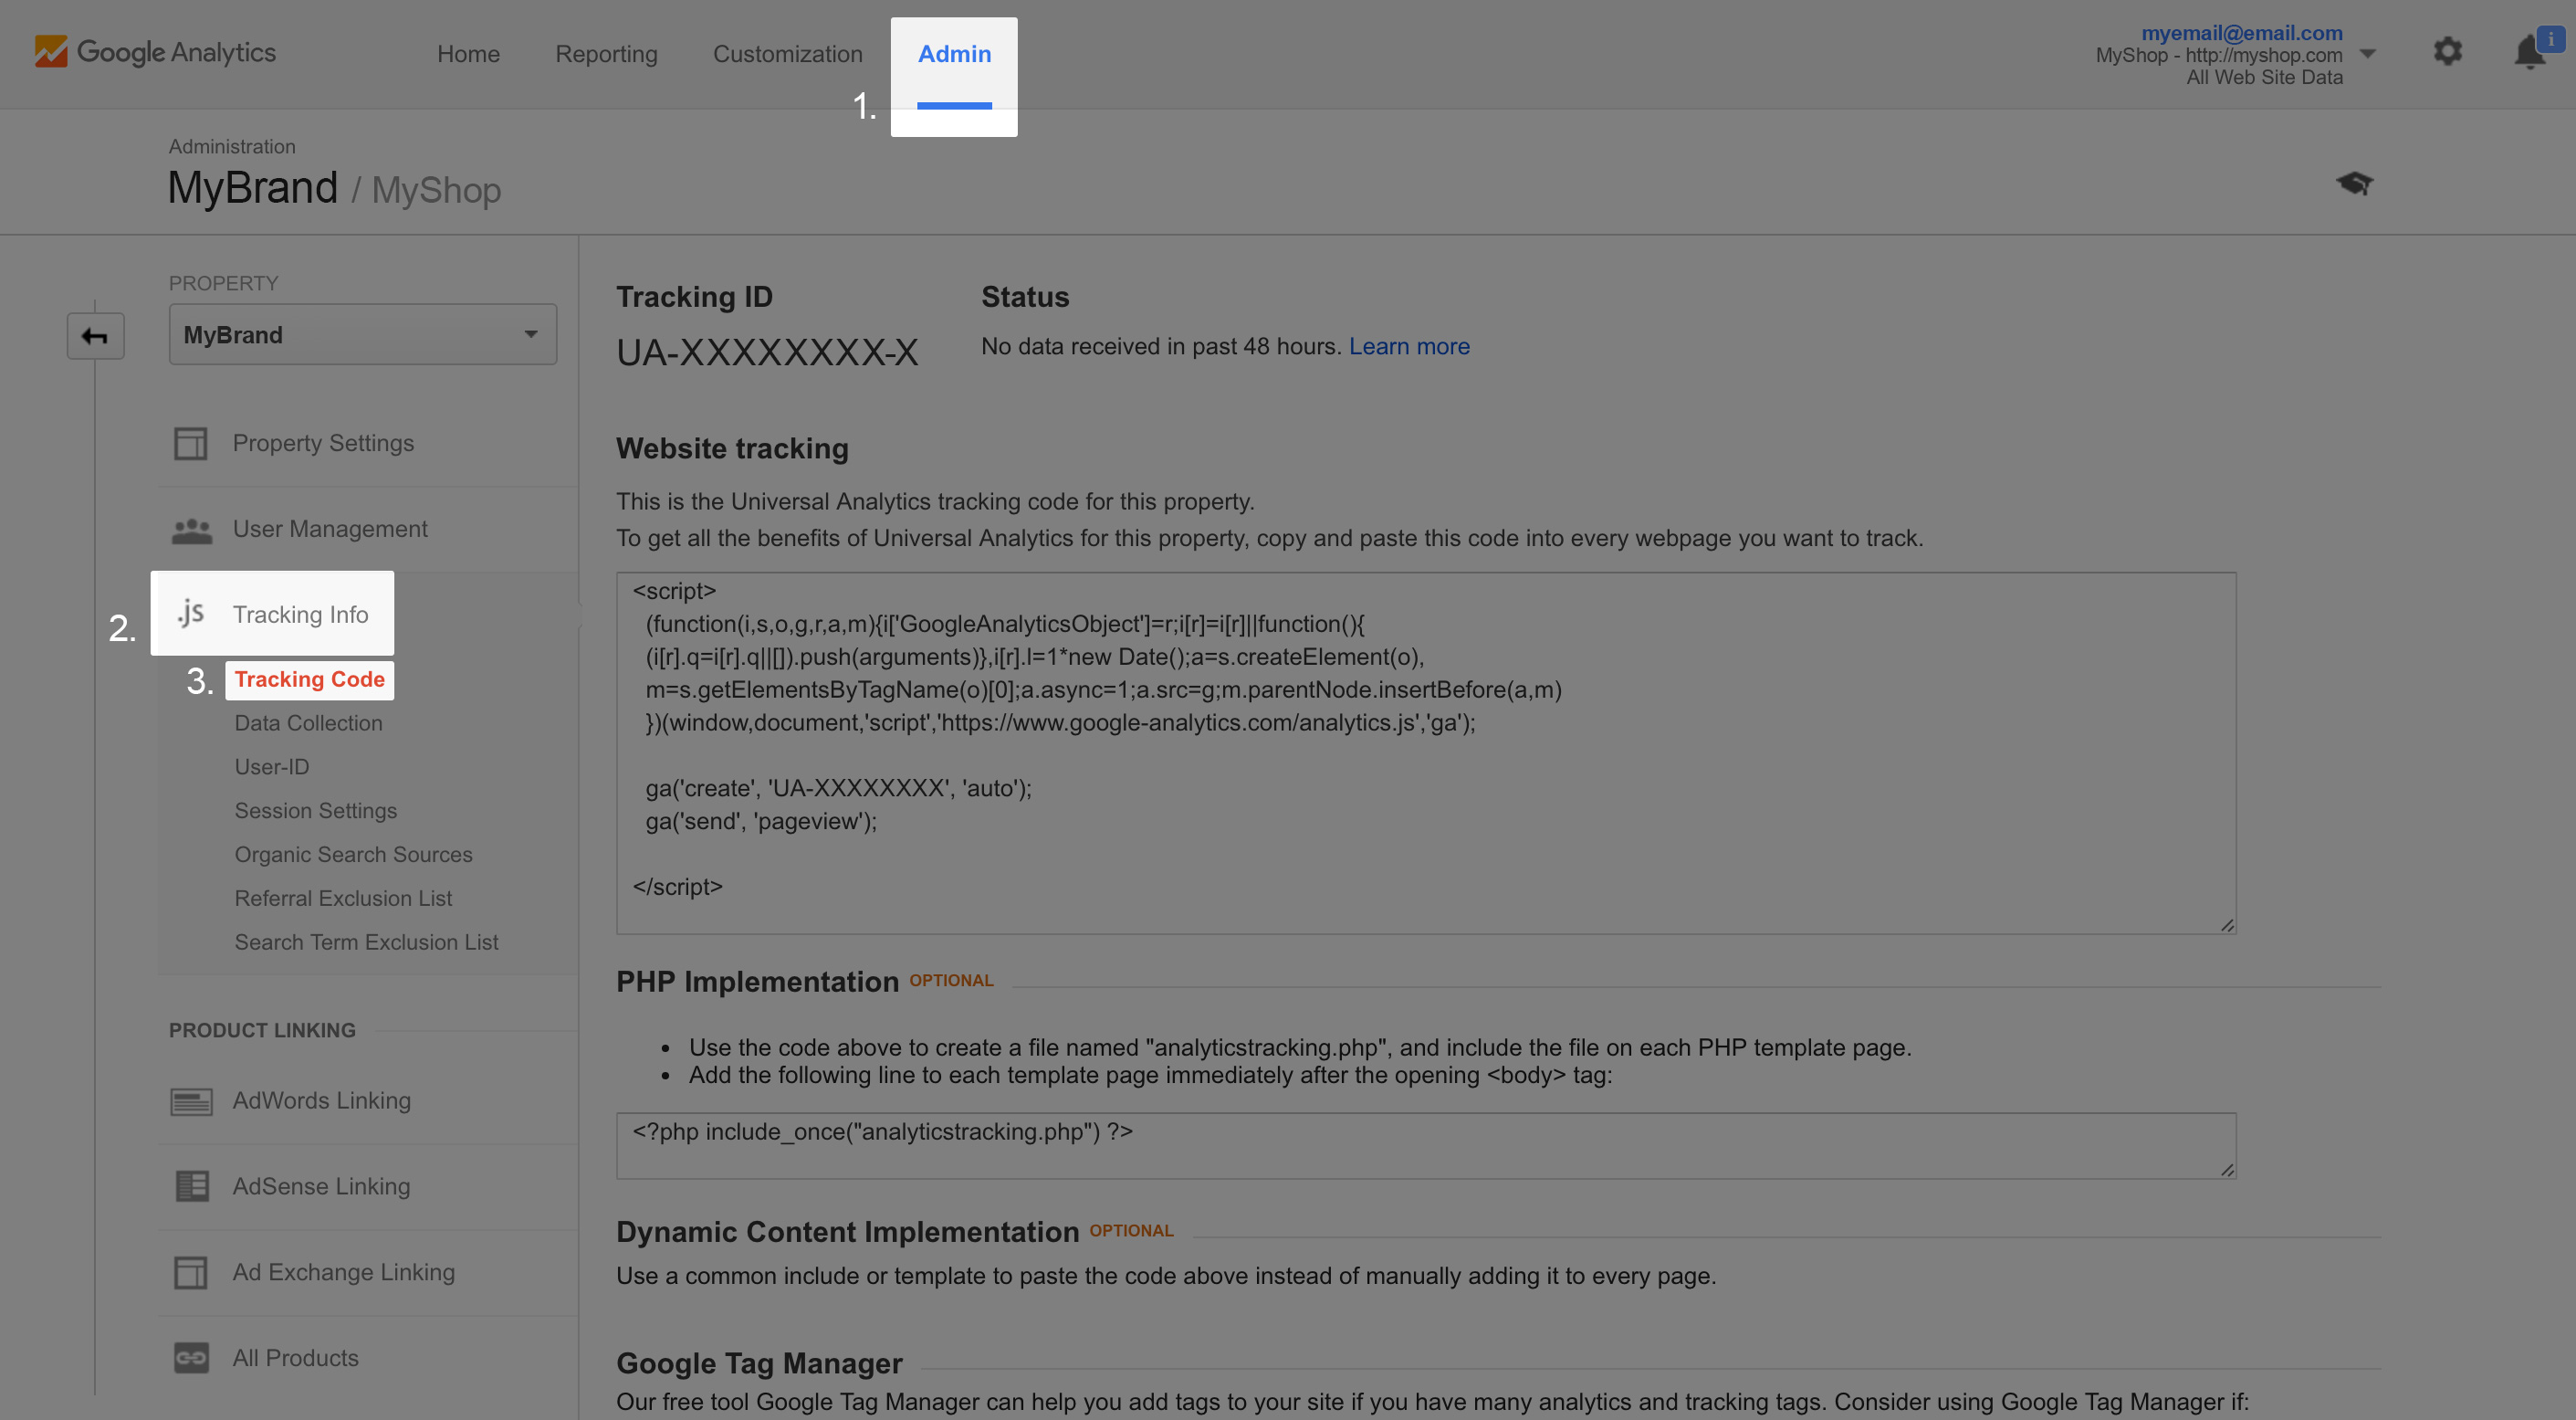Click the User Management people icon
Viewport: 2576px width, 1420px height.
pyautogui.click(x=192, y=530)
